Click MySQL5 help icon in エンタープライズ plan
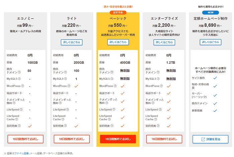Viewport: 234px width, 157px height. tap(158, 79)
